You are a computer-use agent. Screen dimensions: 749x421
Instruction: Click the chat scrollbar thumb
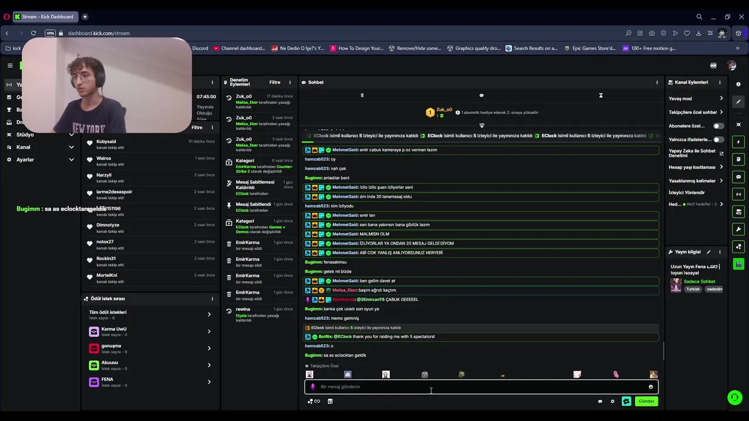pos(663,351)
